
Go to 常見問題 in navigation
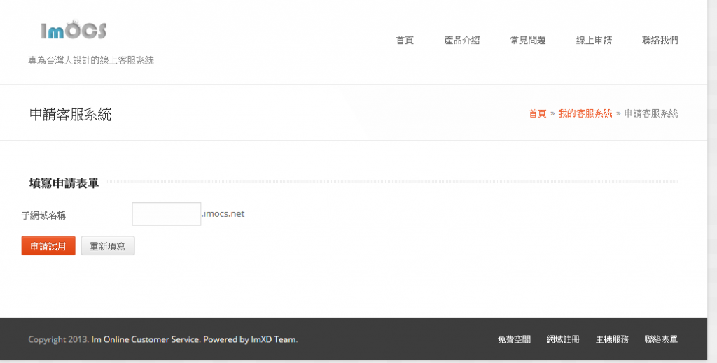pyautogui.click(x=528, y=40)
